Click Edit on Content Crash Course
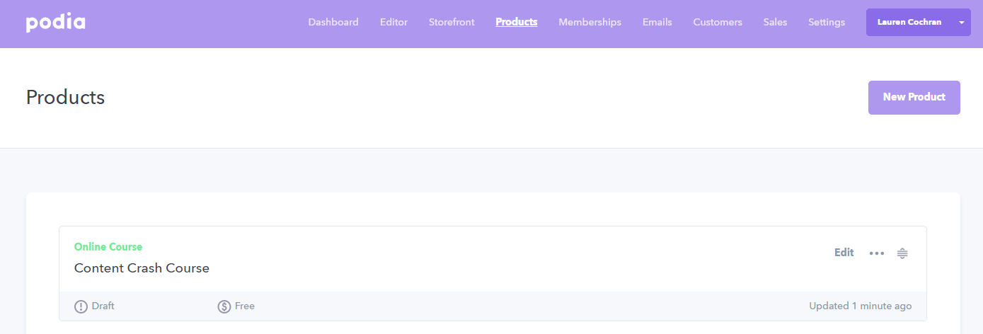 click(844, 253)
